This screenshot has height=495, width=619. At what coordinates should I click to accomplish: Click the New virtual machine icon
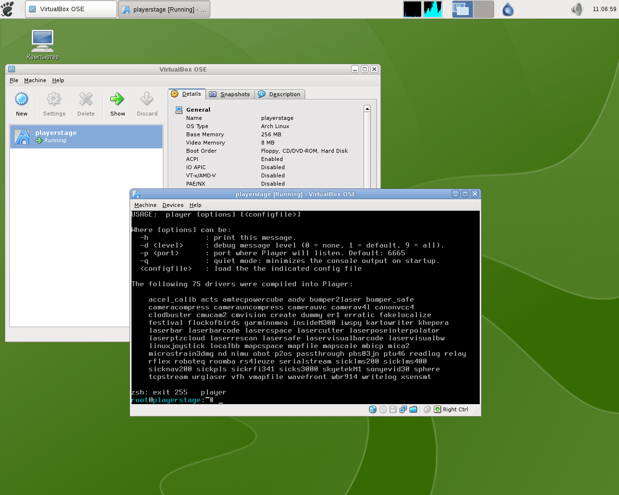pos(22,100)
